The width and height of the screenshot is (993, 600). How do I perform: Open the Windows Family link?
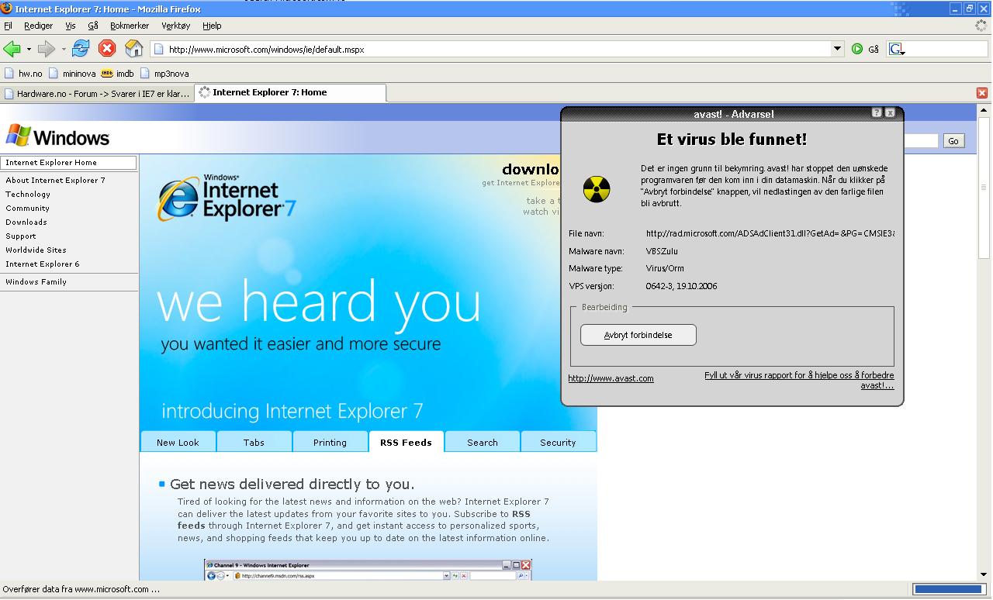coord(36,281)
